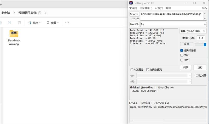Open the three-dots more options menu
This screenshot has height=124, width=209.
67,23
